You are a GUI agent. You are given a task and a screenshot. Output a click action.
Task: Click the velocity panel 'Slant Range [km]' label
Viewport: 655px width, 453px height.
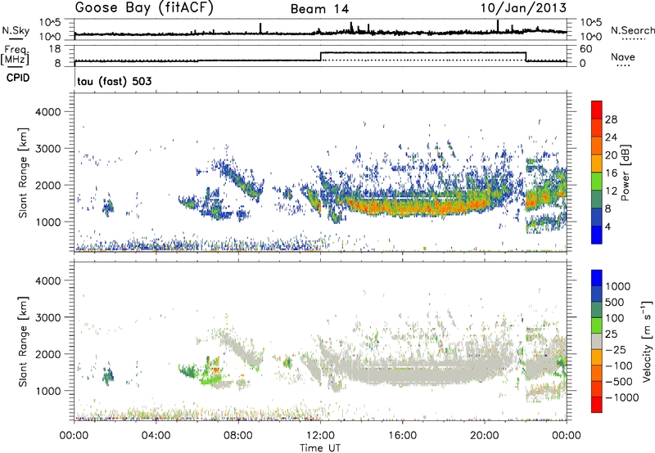(23, 341)
